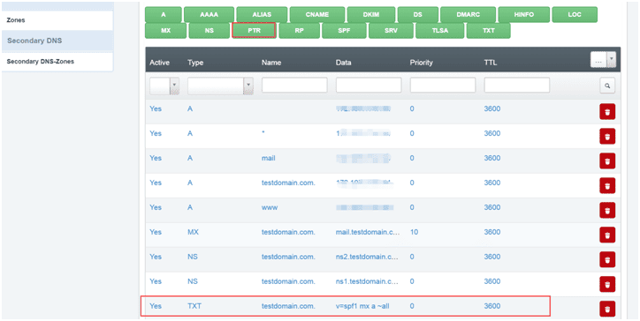Focus the Name filter input field

click(294, 86)
